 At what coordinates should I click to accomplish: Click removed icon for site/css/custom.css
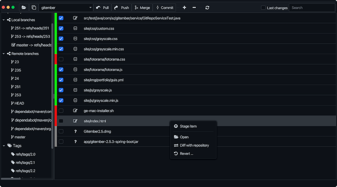tap(75, 28)
